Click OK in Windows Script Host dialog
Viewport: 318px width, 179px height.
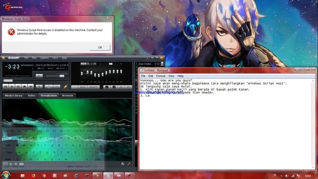(100, 48)
